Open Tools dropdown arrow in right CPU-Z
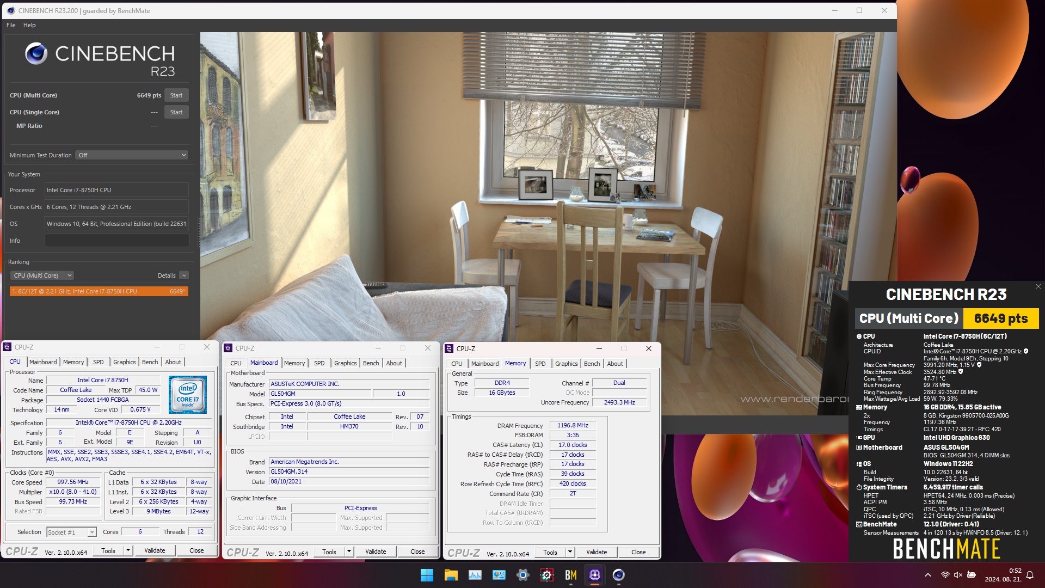 coord(570,553)
